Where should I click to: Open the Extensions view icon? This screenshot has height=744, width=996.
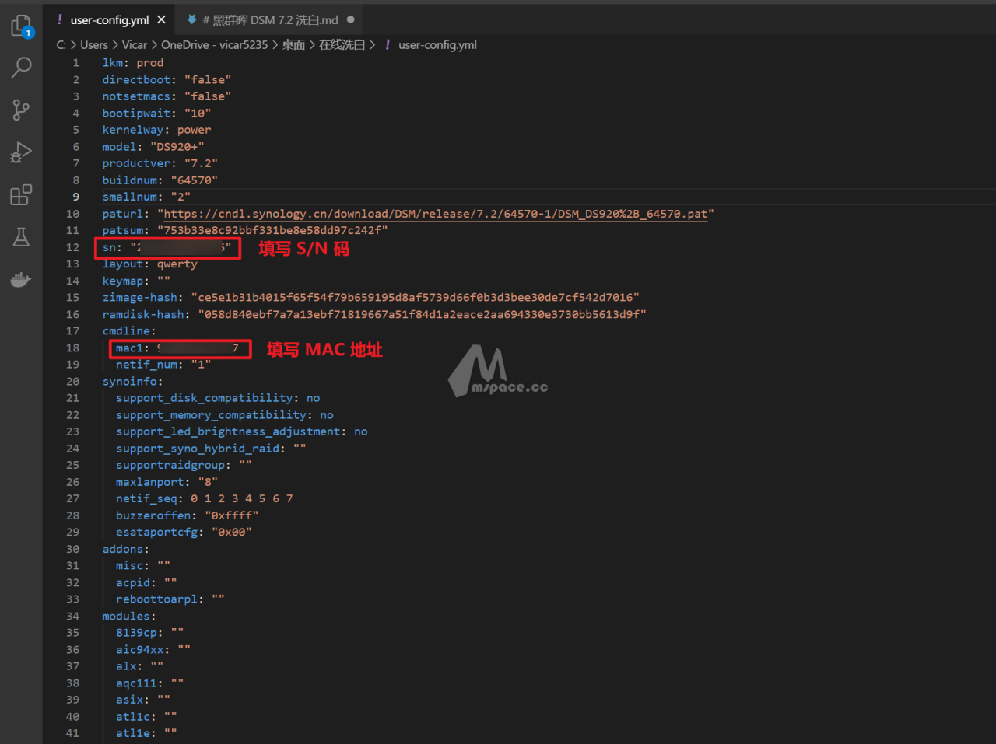[21, 194]
